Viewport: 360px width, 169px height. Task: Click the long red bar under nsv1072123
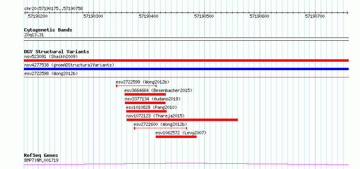pos(182,120)
